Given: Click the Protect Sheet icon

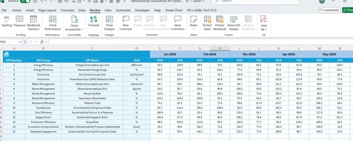Looking at the screenshot, I should pos(207,19).
